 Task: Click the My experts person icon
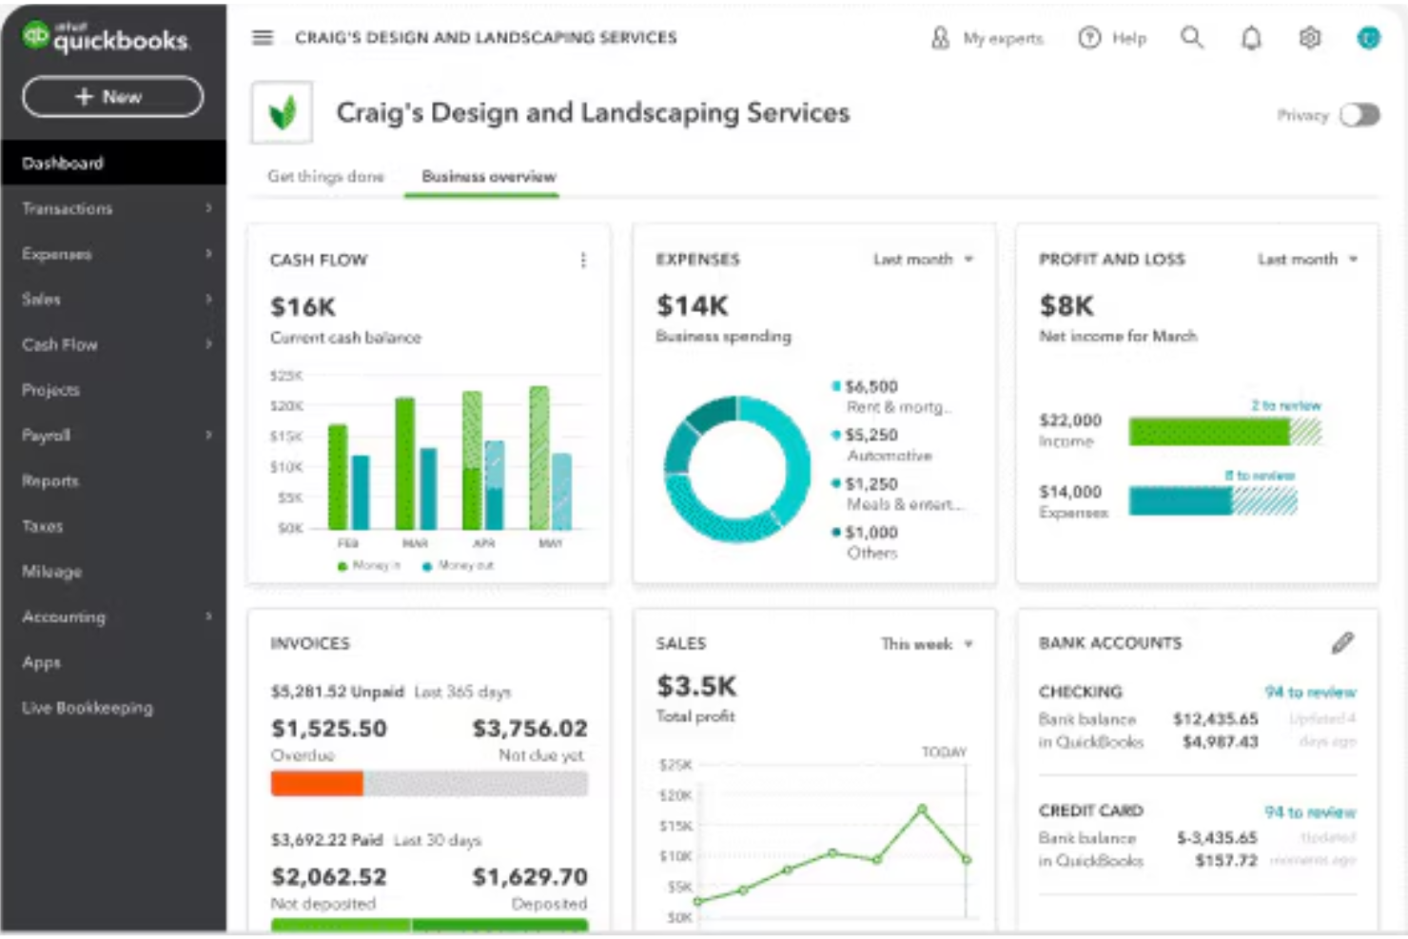point(940,38)
